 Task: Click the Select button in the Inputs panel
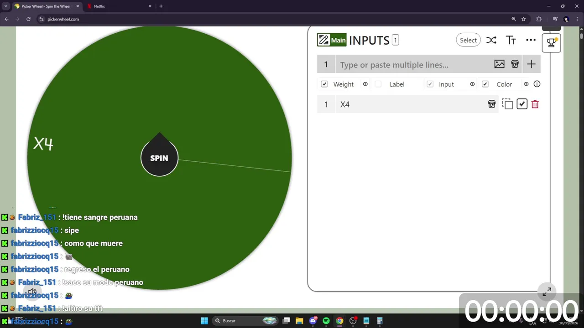point(468,40)
